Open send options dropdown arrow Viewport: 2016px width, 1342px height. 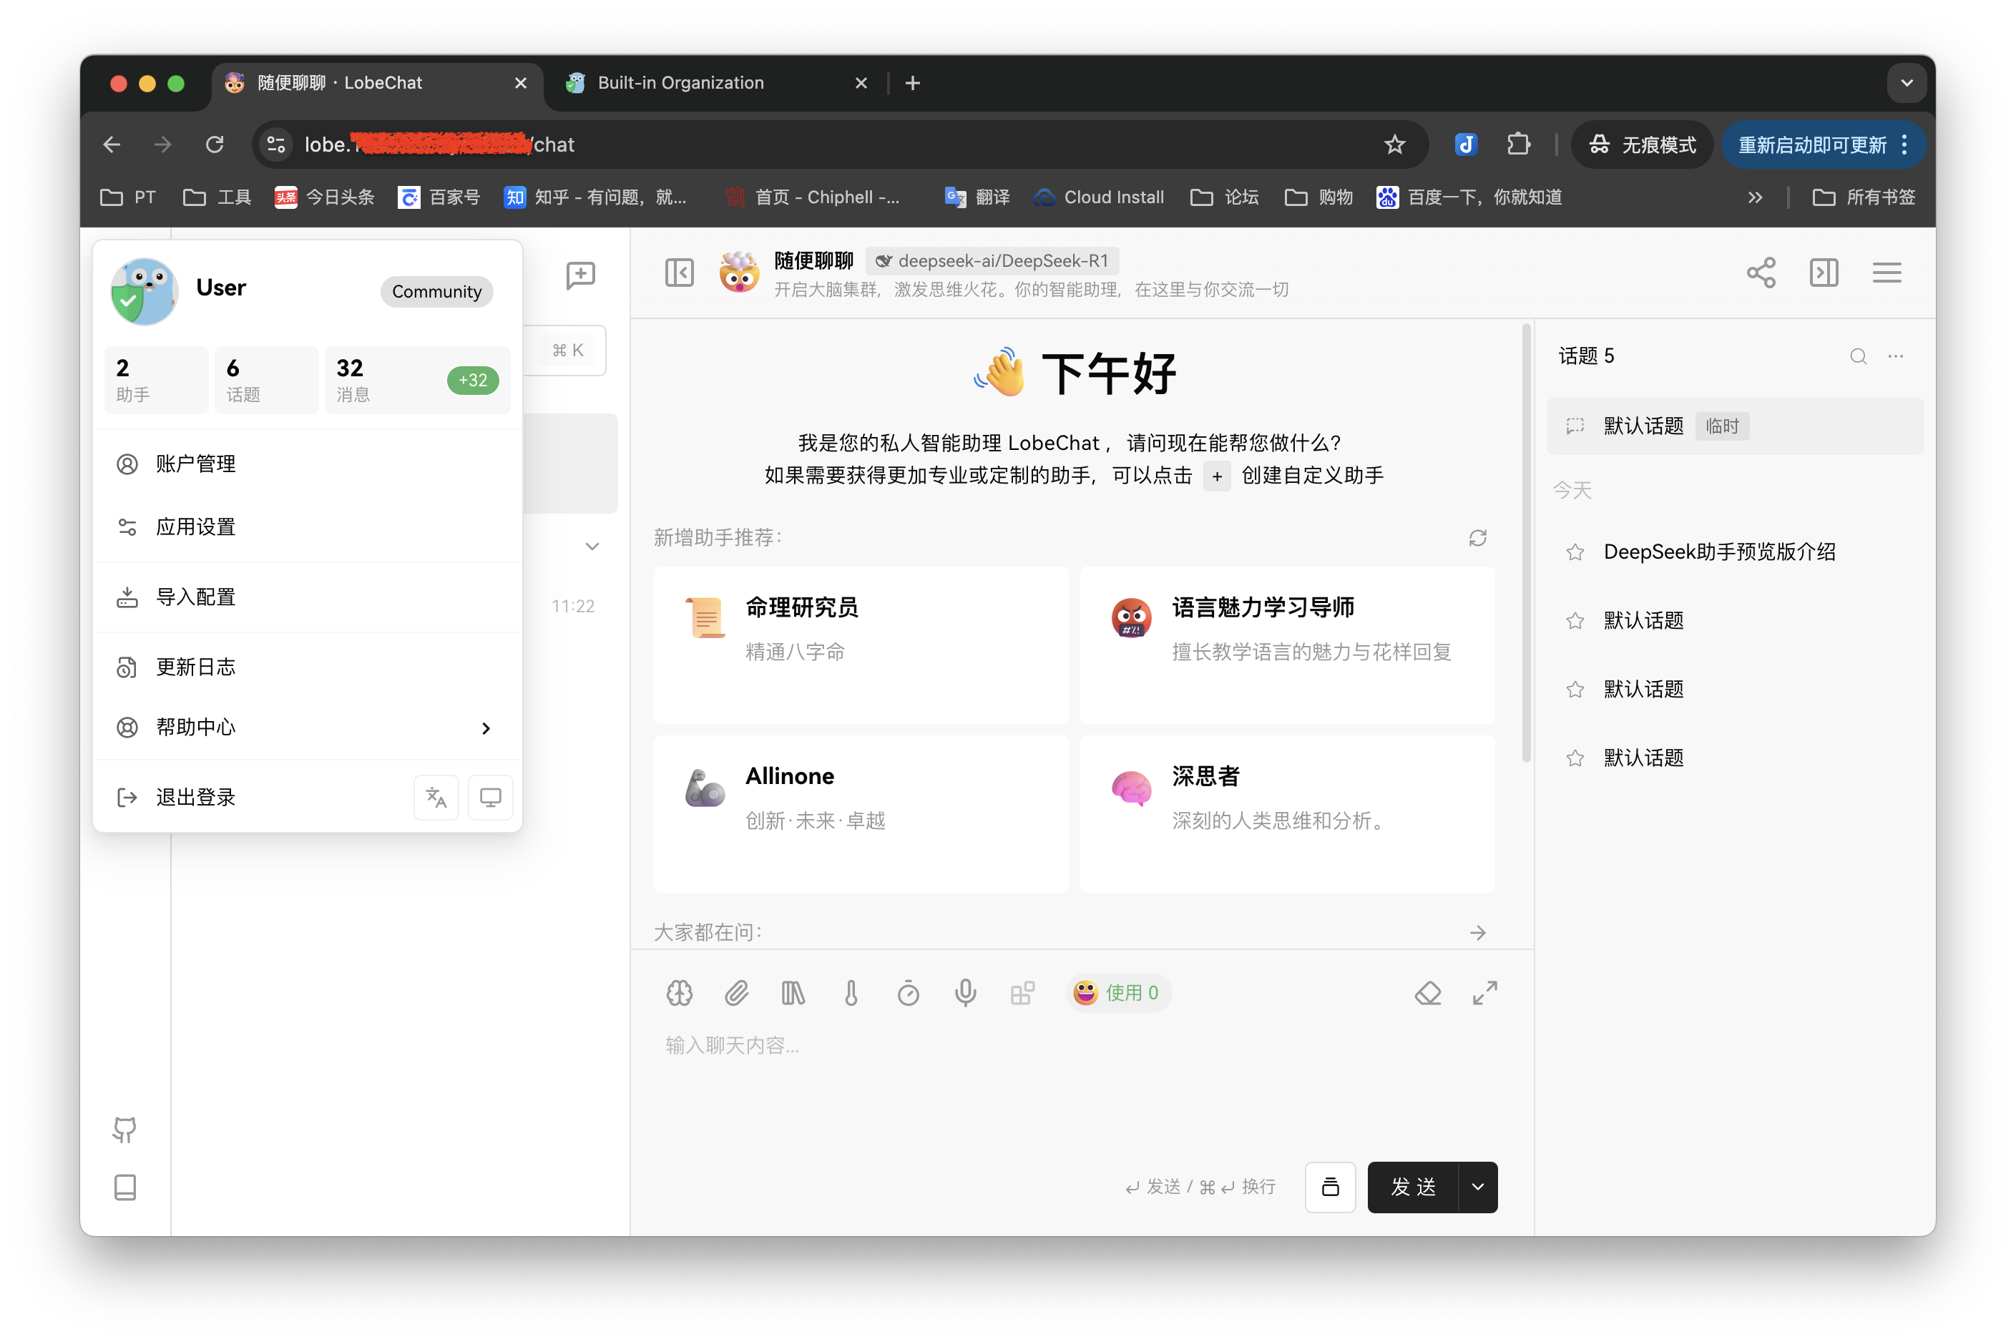1477,1187
